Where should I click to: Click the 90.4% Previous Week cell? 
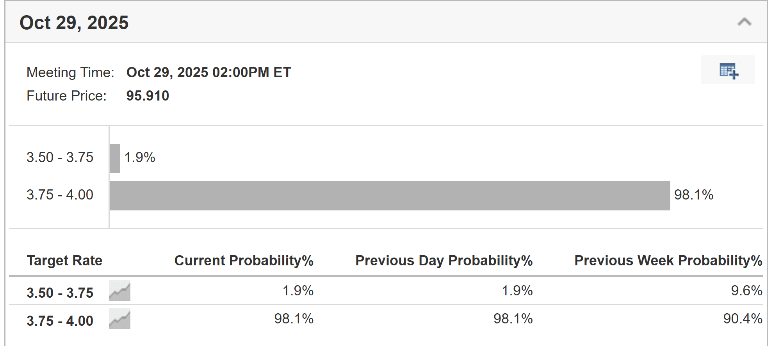click(x=742, y=319)
